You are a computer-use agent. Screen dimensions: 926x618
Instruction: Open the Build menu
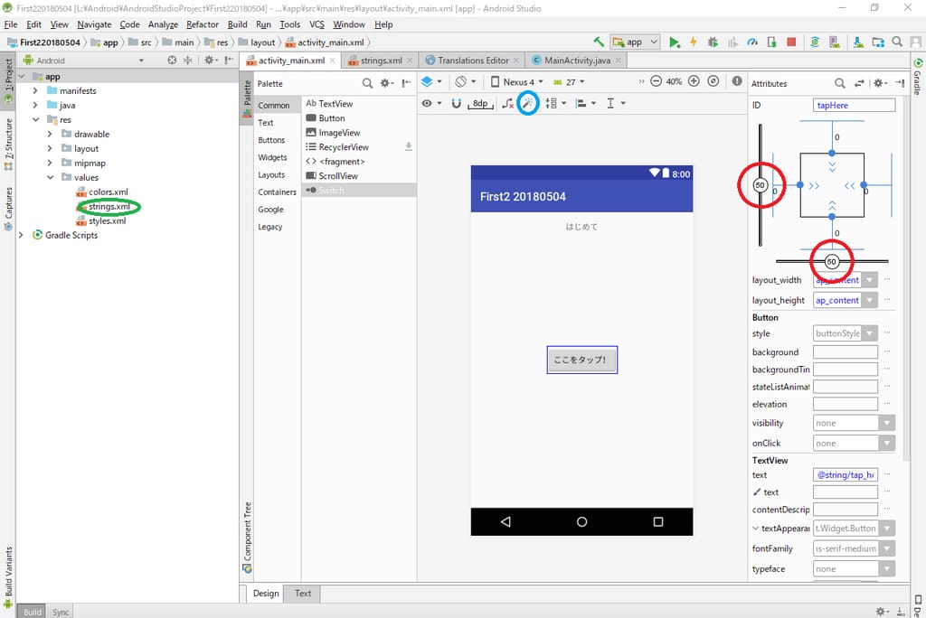pyautogui.click(x=237, y=24)
